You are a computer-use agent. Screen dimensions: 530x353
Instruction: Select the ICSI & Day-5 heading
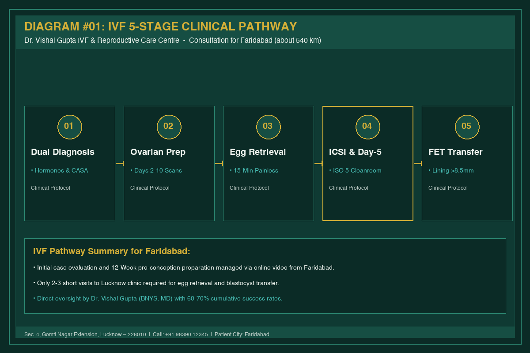[355, 152]
